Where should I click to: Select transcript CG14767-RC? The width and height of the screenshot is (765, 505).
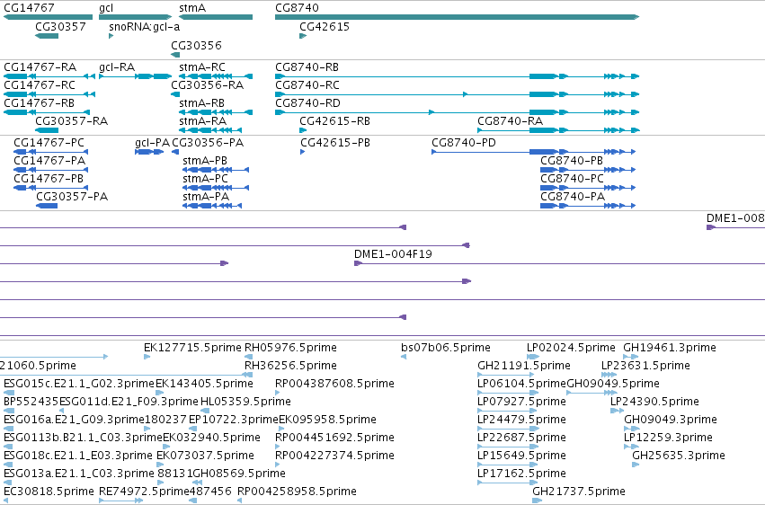pos(40,84)
